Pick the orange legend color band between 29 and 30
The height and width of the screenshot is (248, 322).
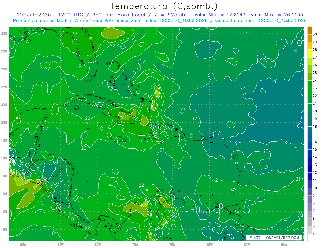coord(309,38)
